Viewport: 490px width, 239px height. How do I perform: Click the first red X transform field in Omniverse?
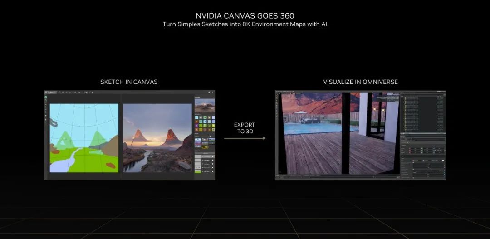coord(415,149)
